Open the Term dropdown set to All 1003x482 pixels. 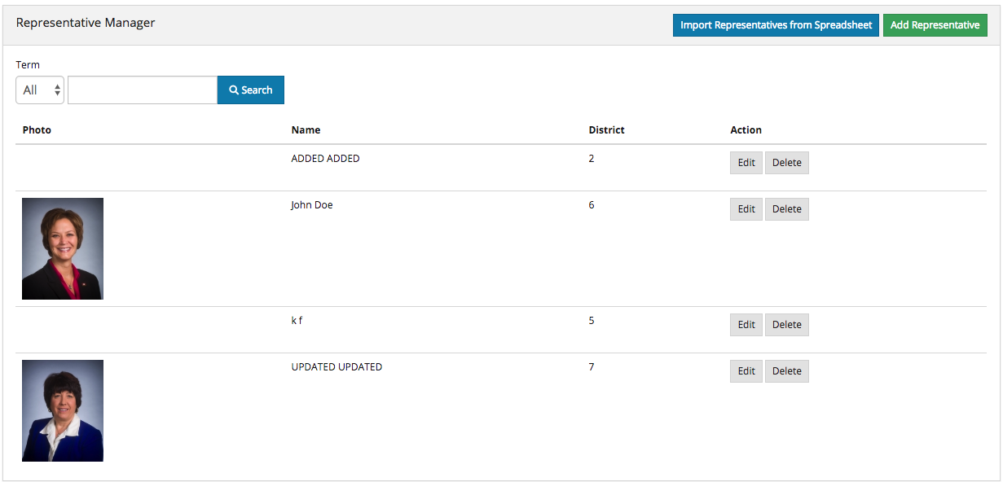tap(40, 90)
